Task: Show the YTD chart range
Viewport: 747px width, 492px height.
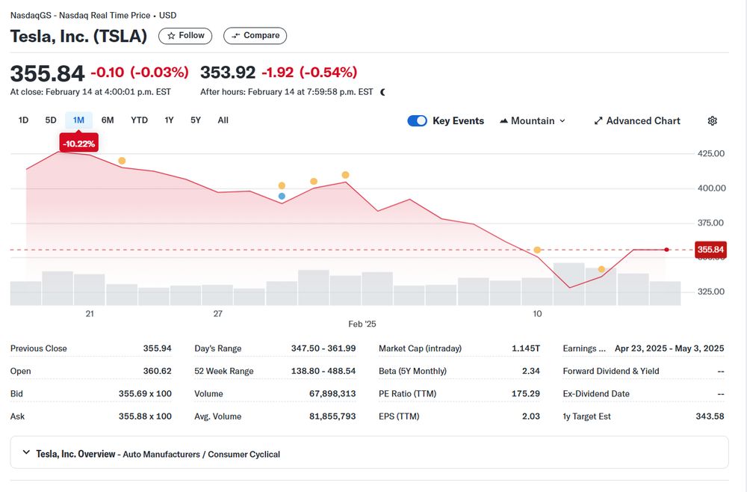Action: point(139,120)
